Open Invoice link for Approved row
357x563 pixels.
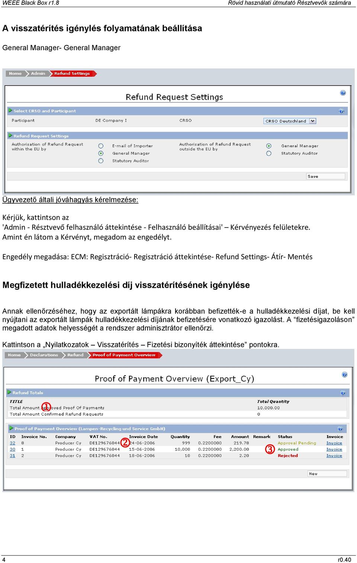334,450
